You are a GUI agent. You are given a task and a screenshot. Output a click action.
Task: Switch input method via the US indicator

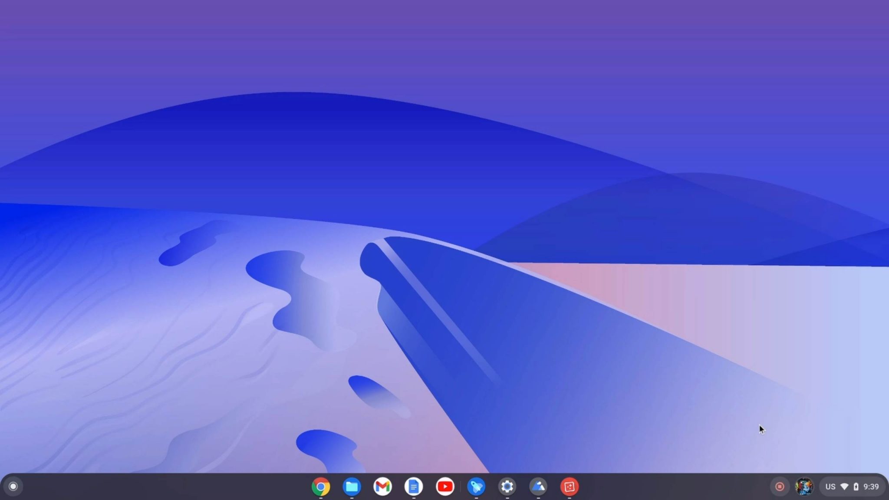click(x=830, y=487)
